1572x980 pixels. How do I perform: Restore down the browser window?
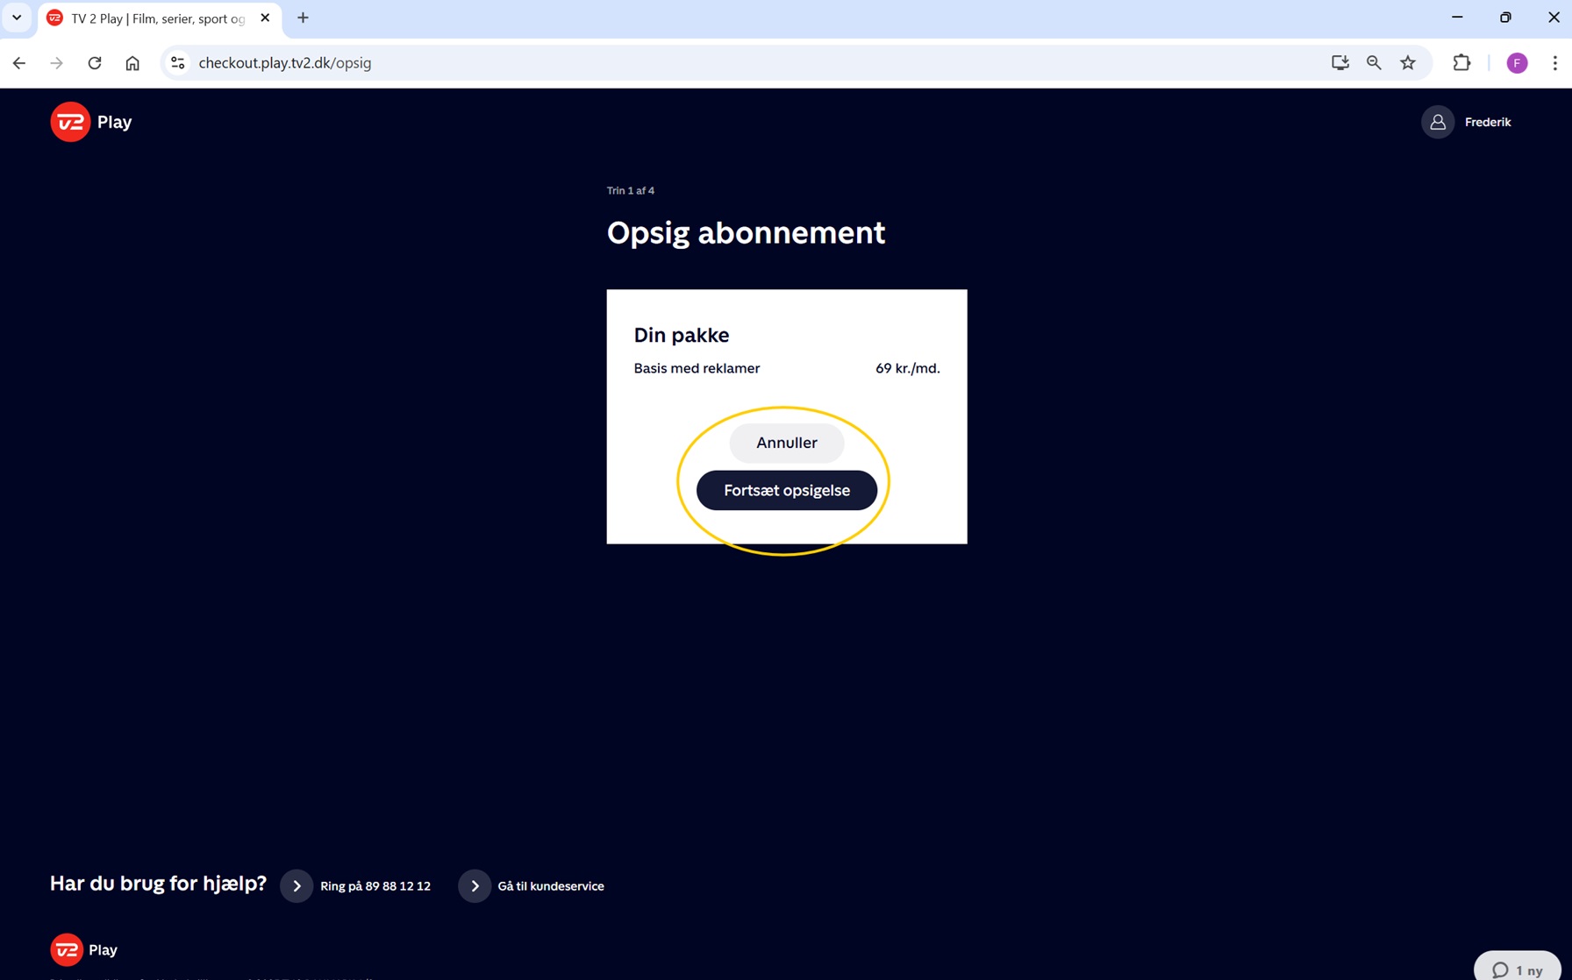pos(1505,18)
